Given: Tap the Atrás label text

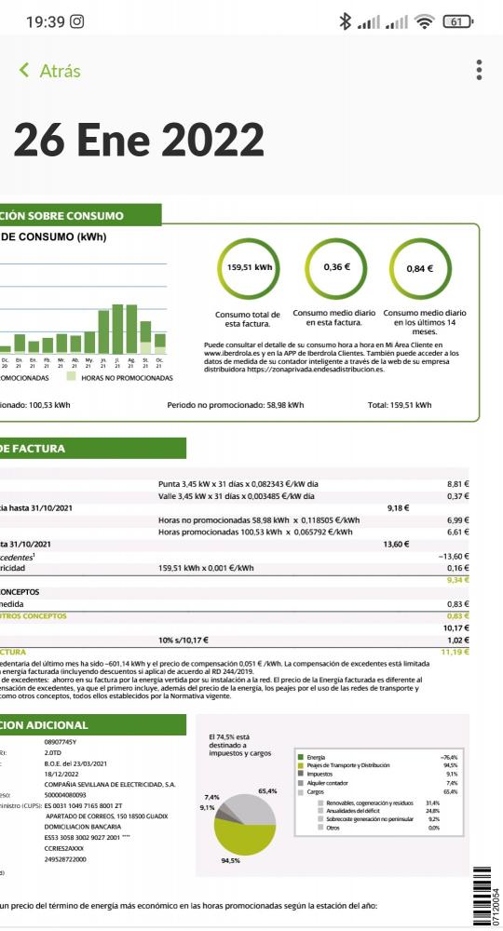Looking at the screenshot, I should 60,71.
